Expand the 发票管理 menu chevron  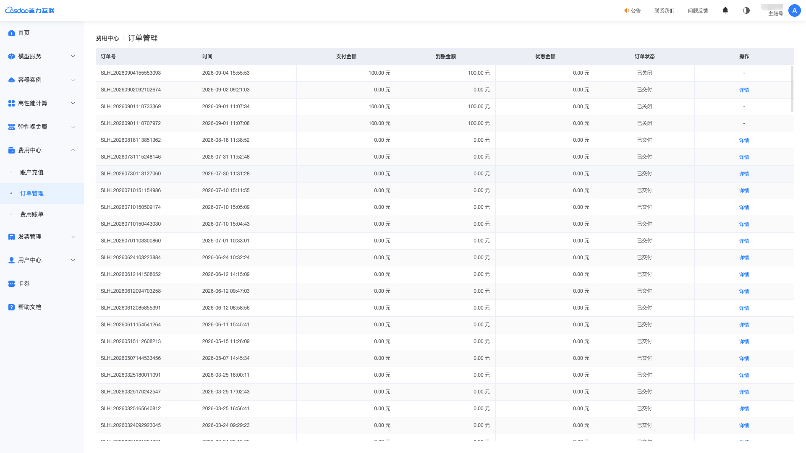[x=73, y=237]
